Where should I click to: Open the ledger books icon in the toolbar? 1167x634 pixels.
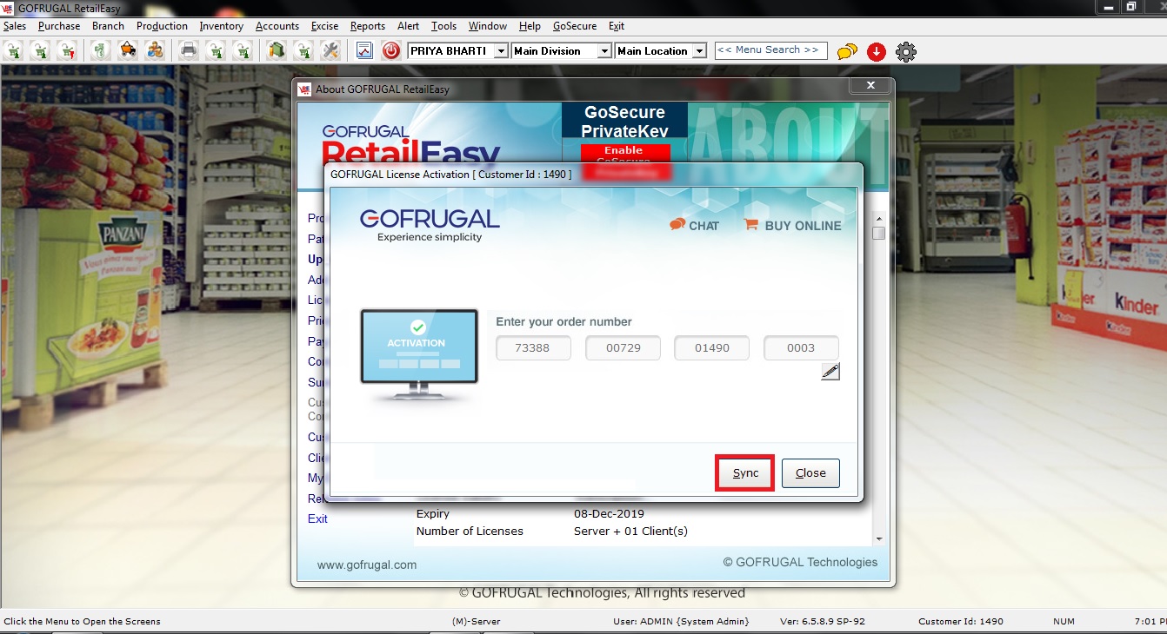(276, 50)
